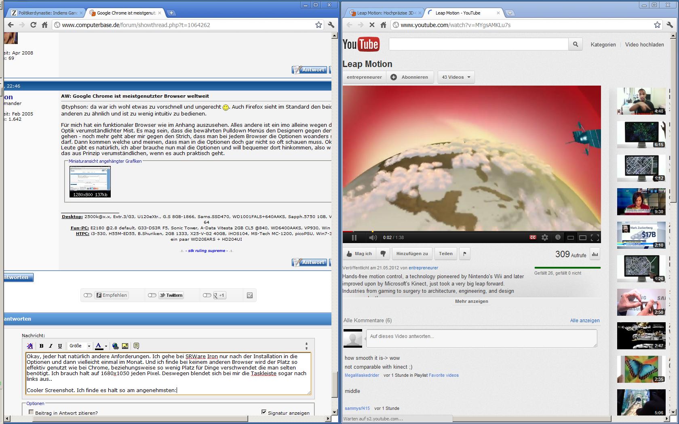
Task: Enable the Facebook Empfehlen toggle switch
Action: coord(88,295)
